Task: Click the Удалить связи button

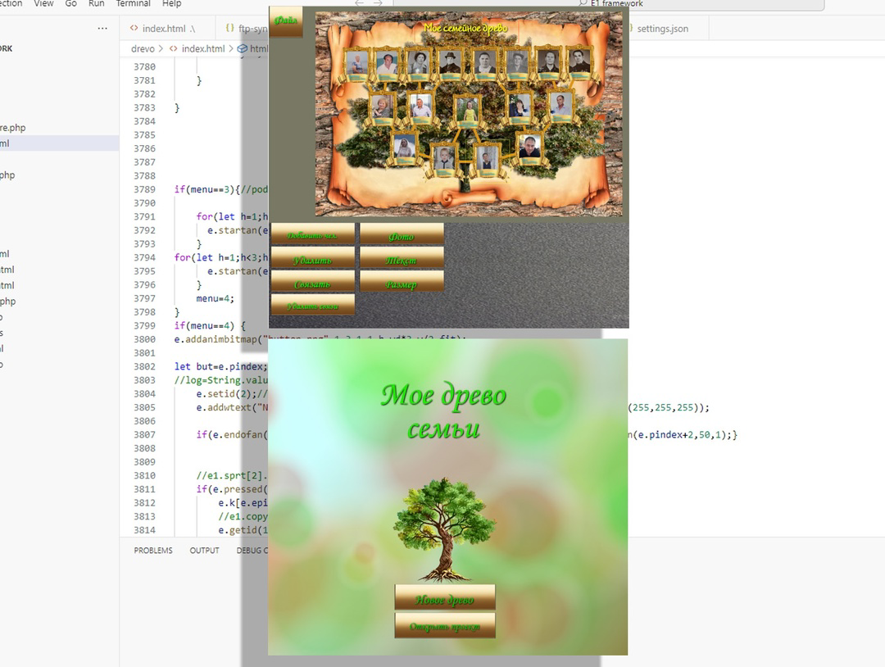Action: pyautogui.click(x=313, y=306)
